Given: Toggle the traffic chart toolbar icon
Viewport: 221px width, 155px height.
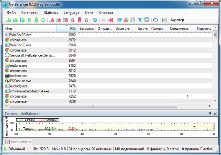Looking at the screenshot, I should (164, 20).
